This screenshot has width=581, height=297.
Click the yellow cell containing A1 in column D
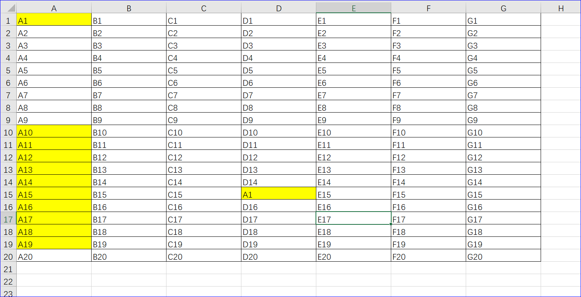point(279,193)
